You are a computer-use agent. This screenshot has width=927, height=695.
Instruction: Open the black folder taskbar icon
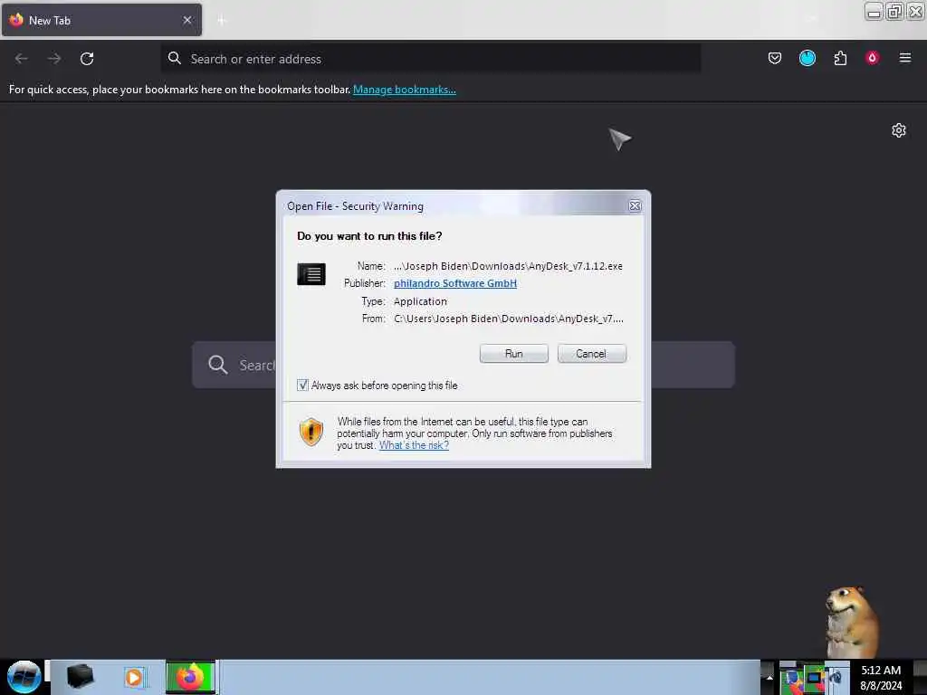click(x=80, y=676)
